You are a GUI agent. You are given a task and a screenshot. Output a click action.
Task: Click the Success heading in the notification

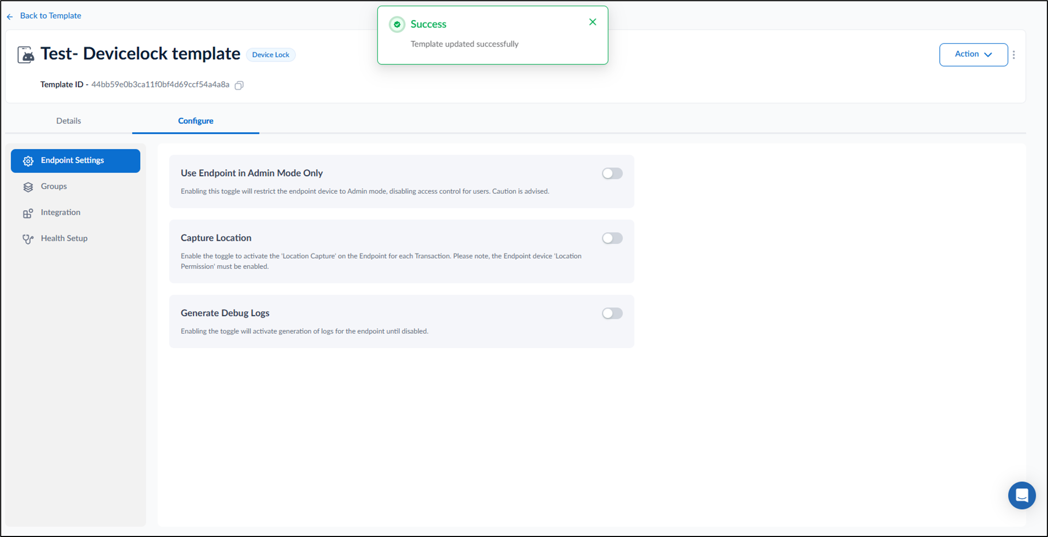coord(428,24)
